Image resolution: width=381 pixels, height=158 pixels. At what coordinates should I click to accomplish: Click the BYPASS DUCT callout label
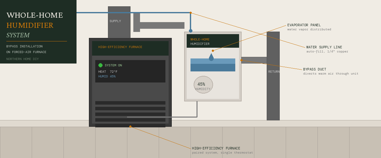coord(315,69)
